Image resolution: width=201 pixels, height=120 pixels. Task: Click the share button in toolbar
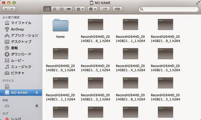[x=105, y=9]
